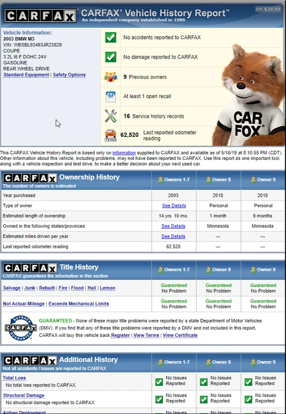The image size is (286, 414).
Task: Click the US $39.99 price label
Action: 268,9
